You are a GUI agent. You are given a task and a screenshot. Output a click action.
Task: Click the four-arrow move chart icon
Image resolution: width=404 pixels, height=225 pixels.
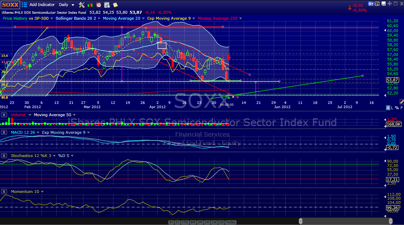coord(390,4)
